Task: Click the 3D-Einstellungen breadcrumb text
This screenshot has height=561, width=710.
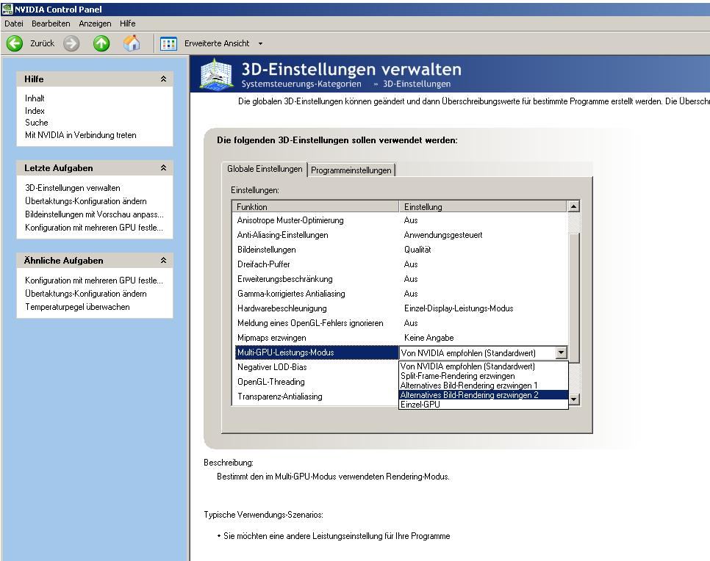Action: coord(417,84)
